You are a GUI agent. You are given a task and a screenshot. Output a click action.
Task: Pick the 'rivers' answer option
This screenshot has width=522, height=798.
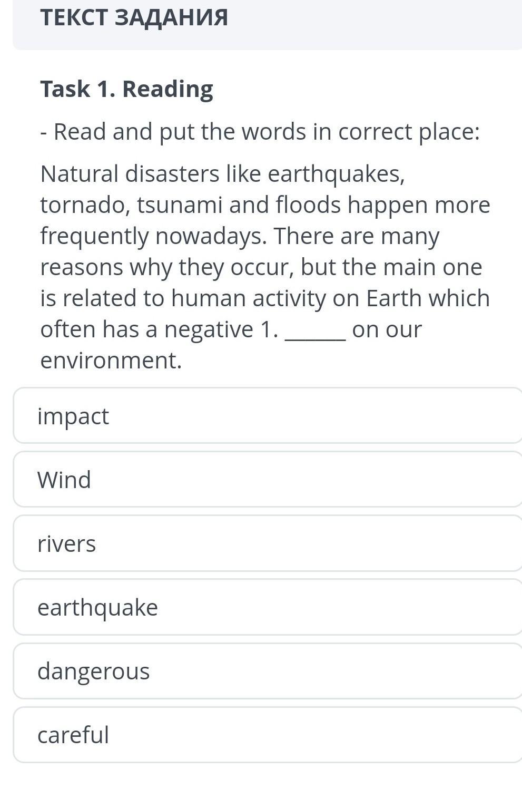(x=268, y=543)
